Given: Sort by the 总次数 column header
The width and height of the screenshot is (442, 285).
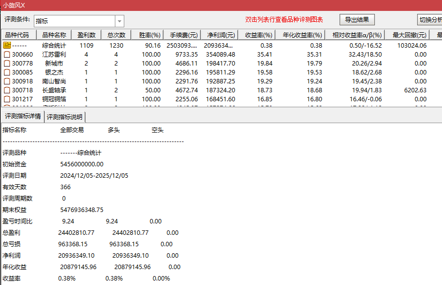Looking at the screenshot, I should coord(116,35).
